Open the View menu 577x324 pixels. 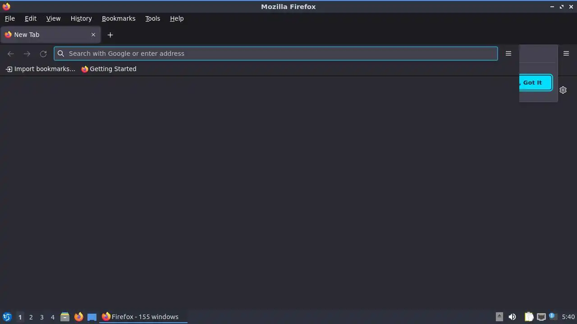(53, 18)
